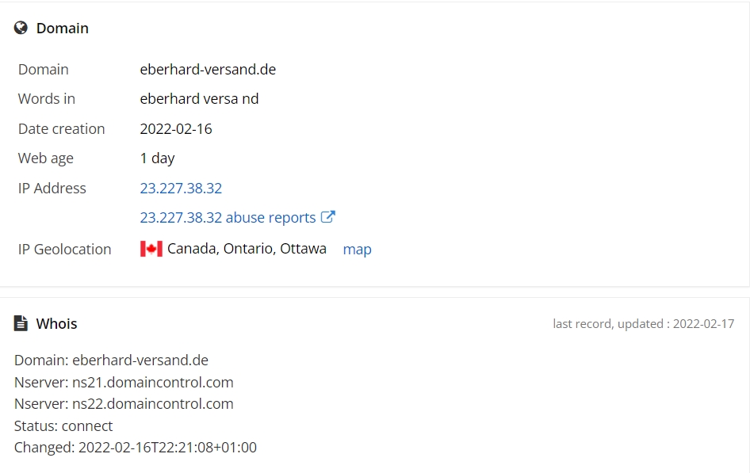Click the last record updated date text

pyautogui.click(x=643, y=323)
